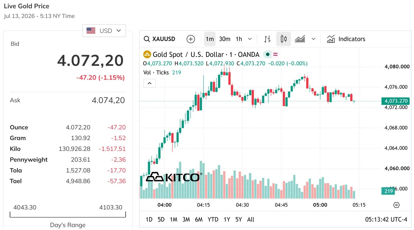Switch to 30m interval

click(224, 39)
